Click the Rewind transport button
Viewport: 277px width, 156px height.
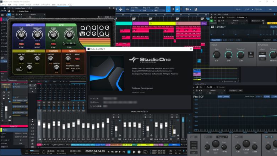coord(112,152)
